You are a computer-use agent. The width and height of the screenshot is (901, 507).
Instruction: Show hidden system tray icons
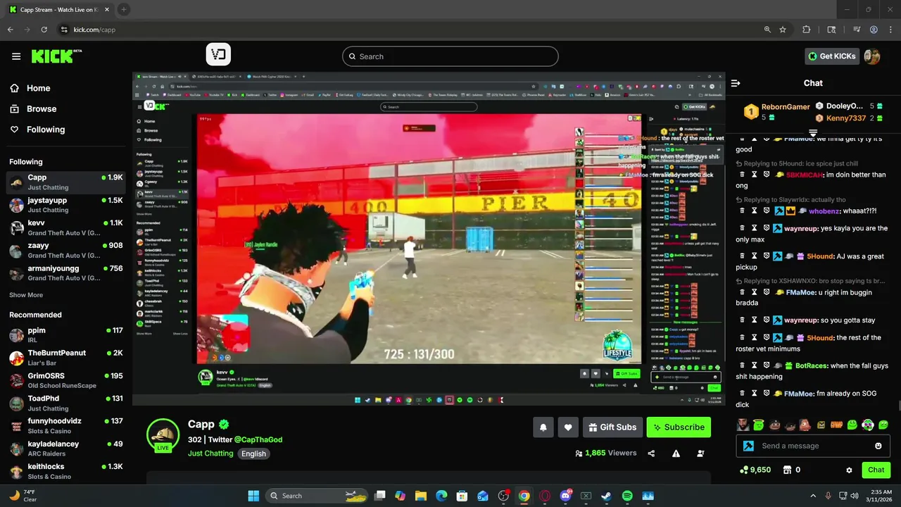(813, 496)
